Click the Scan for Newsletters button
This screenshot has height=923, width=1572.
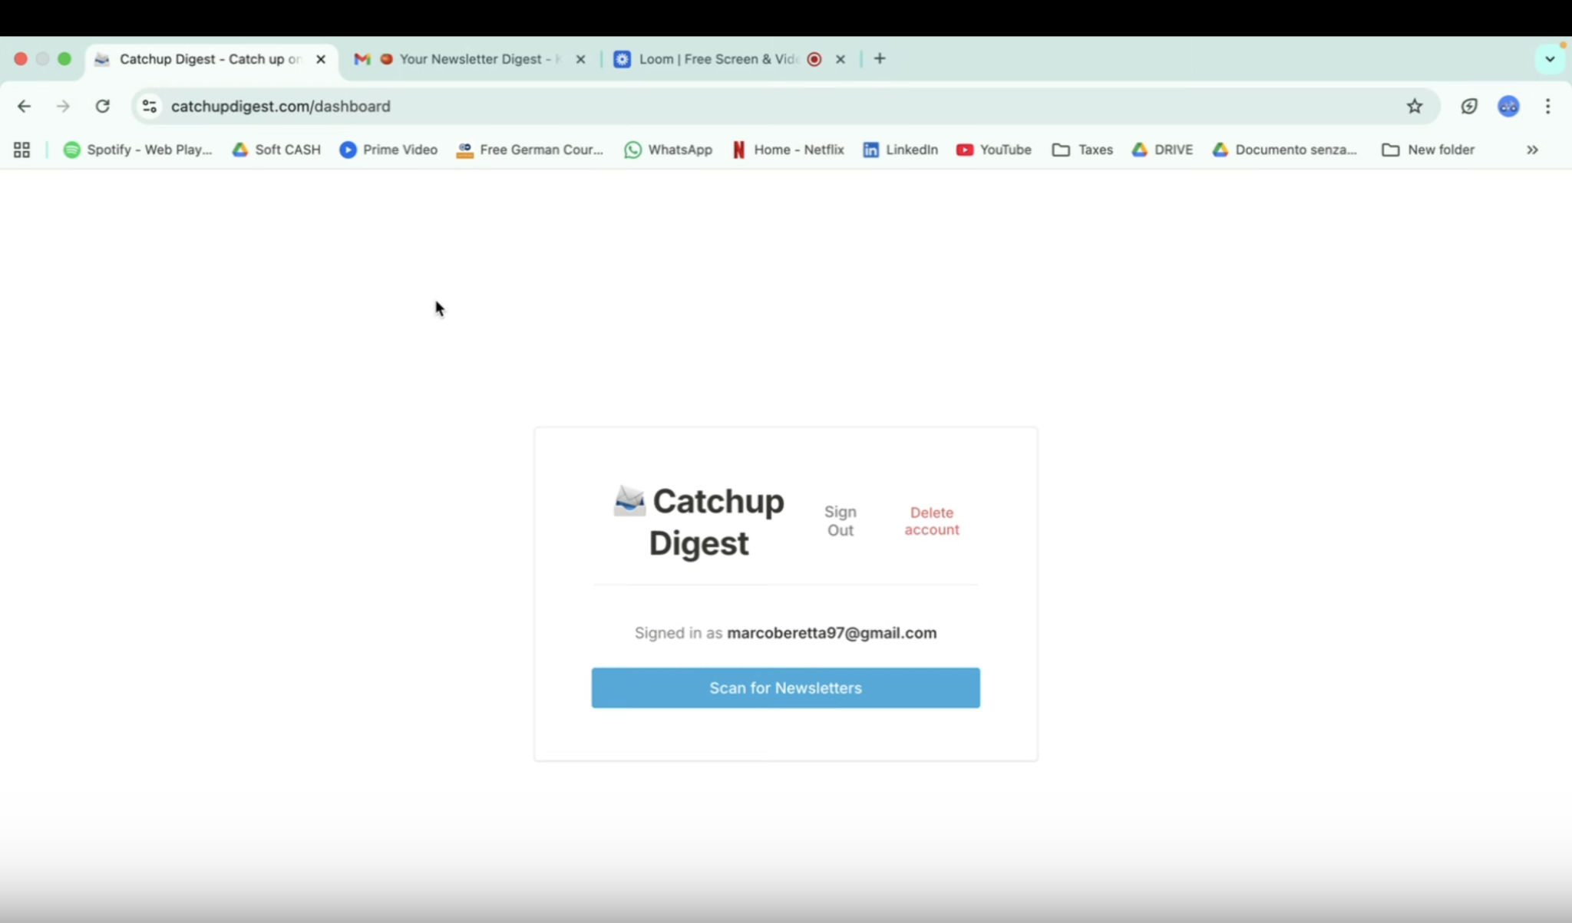(x=785, y=687)
